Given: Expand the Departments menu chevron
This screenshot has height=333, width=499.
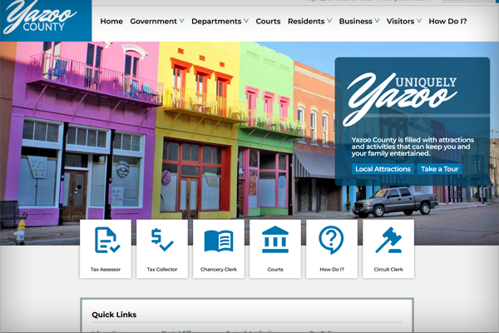Looking at the screenshot, I should (x=246, y=21).
